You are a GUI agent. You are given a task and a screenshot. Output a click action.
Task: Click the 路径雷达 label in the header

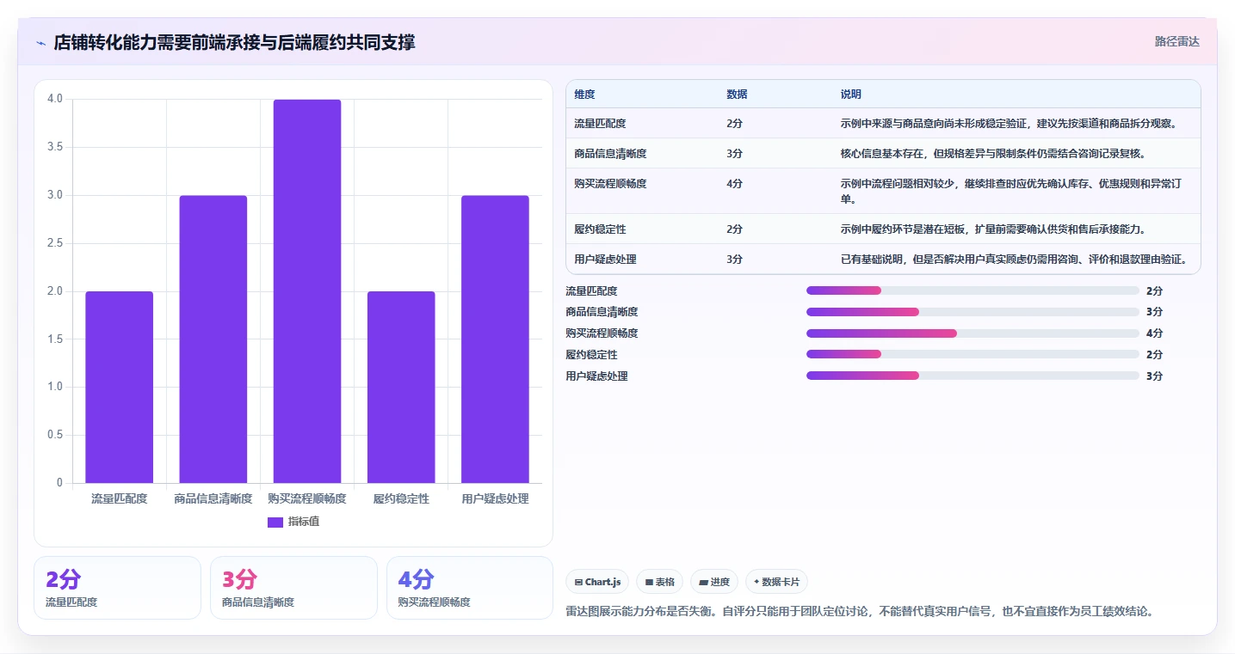(x=1176, y=41)
